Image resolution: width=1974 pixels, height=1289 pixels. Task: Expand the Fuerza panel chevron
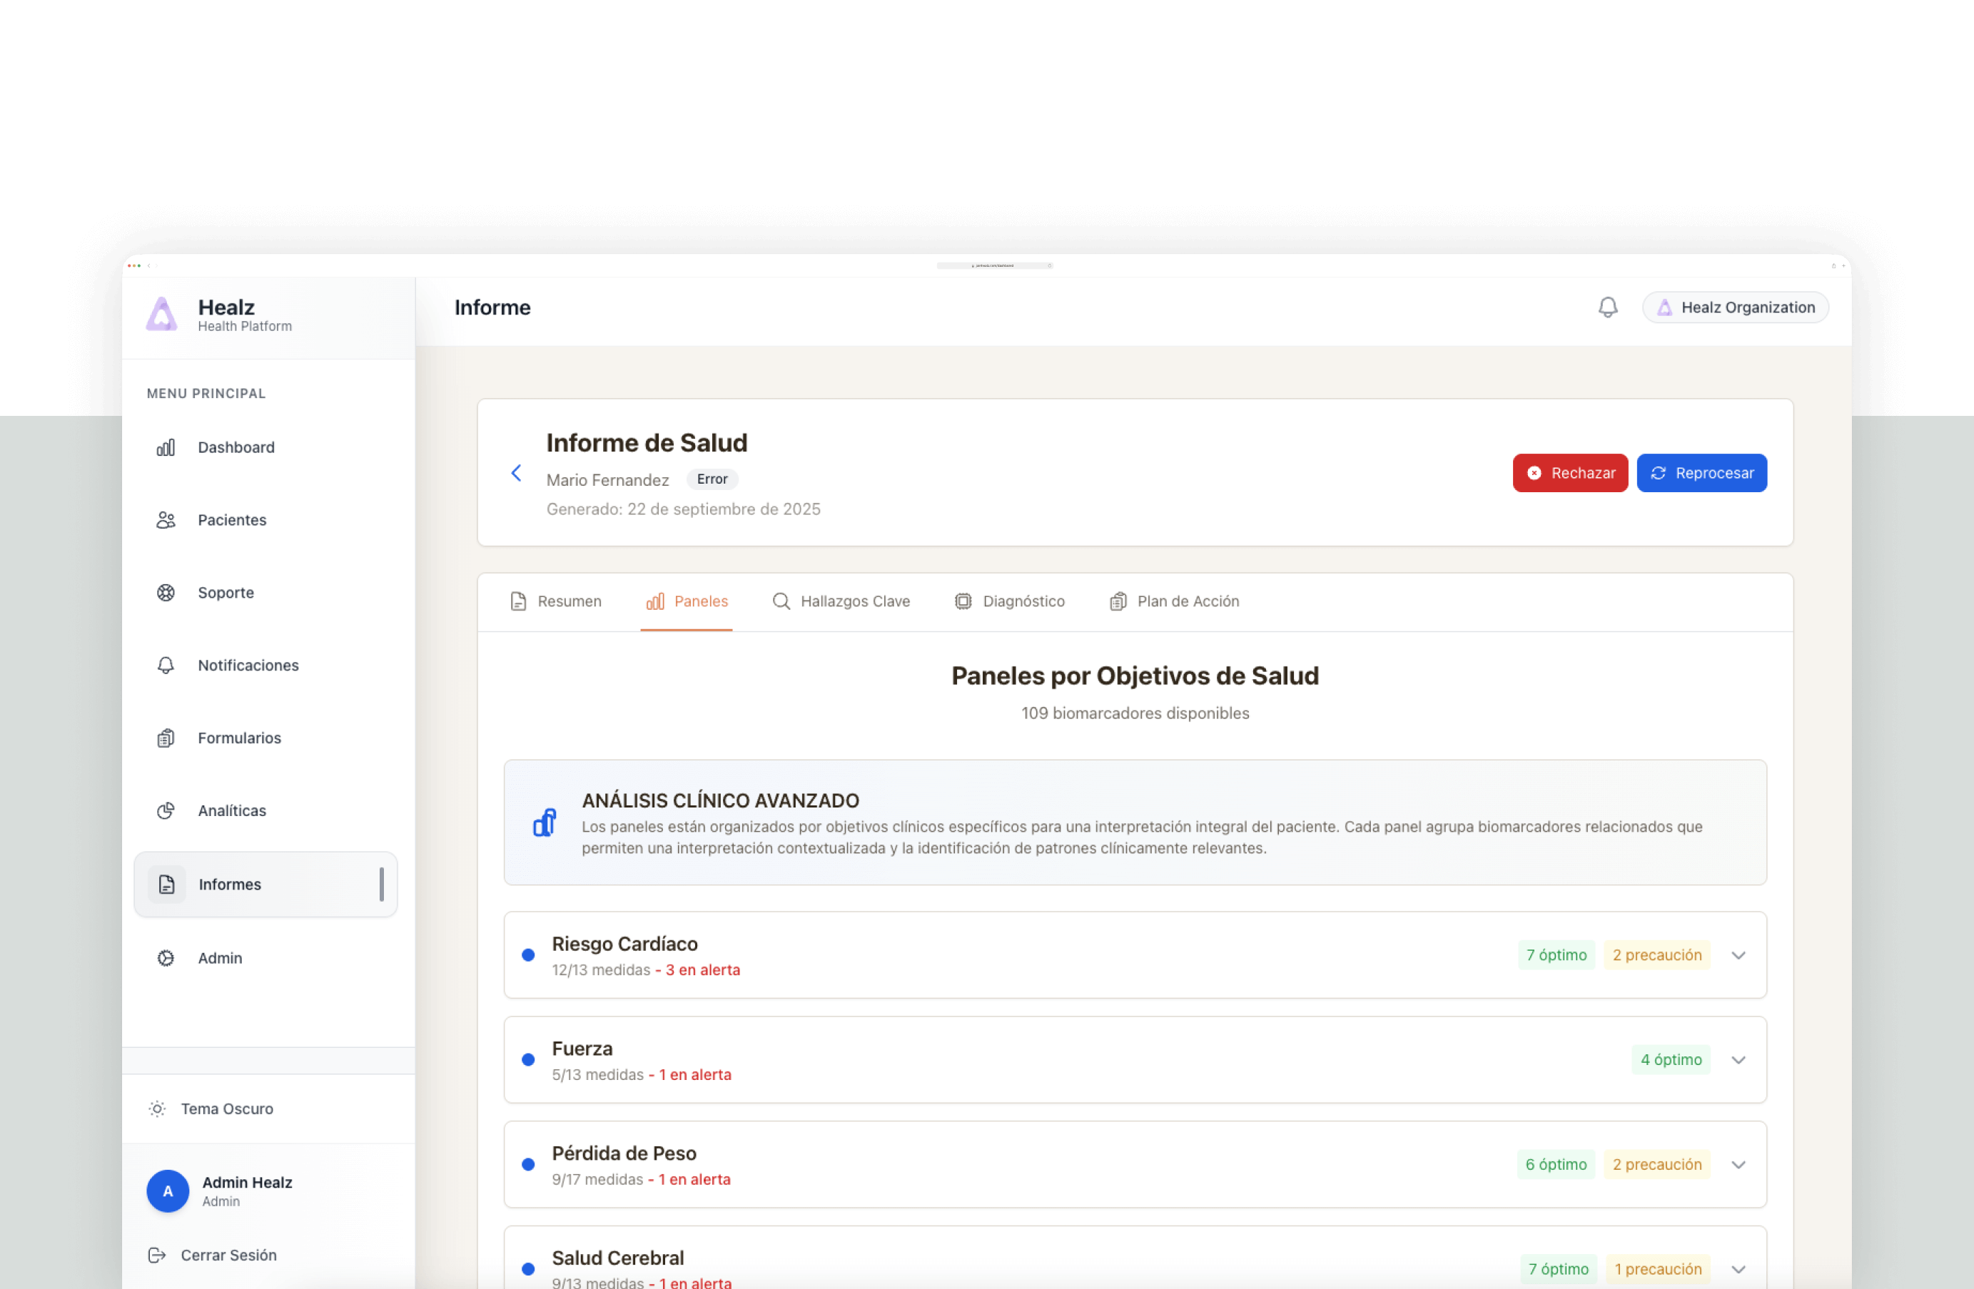pyautogui.click(x=1738, y=1059)
